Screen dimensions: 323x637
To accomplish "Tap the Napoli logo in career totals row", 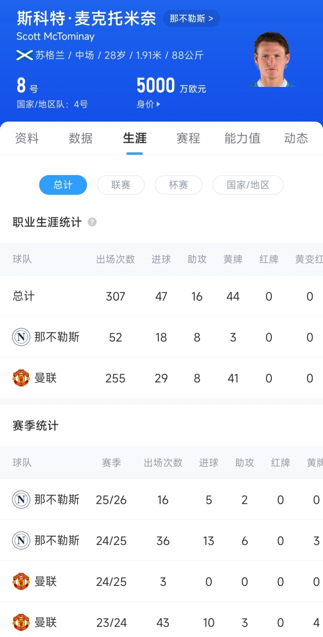I will (x=21, y=337).
